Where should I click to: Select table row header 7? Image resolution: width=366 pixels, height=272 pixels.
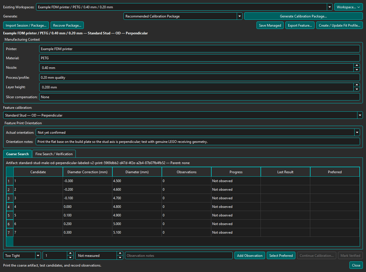pos(10,232)
